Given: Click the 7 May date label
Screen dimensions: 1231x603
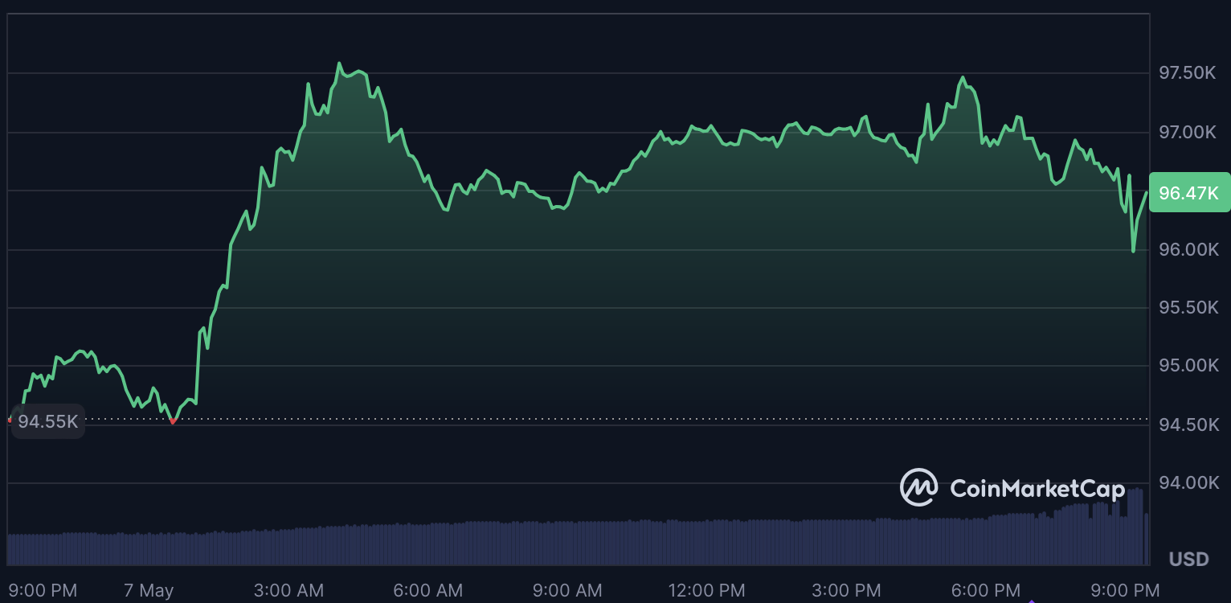Looking at the screenshot, I should tap(149, 590).
